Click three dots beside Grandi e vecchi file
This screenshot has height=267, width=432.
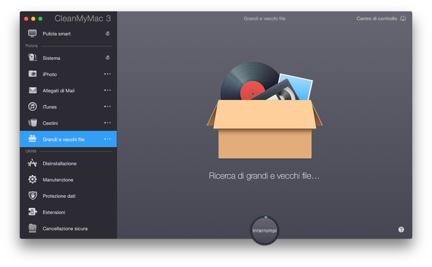[108, 139]
